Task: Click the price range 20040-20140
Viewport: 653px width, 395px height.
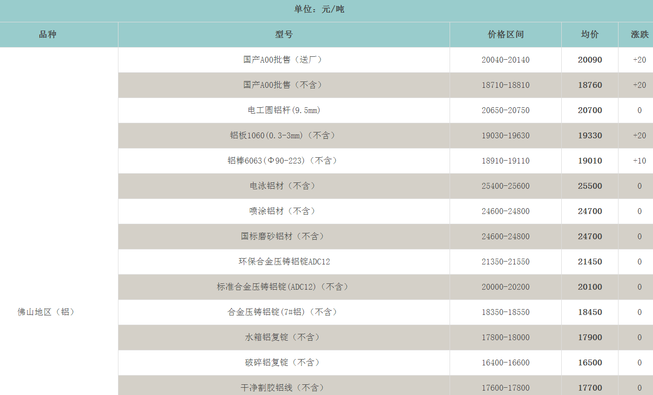Action: pyautogui.click(x=504, y=60)
